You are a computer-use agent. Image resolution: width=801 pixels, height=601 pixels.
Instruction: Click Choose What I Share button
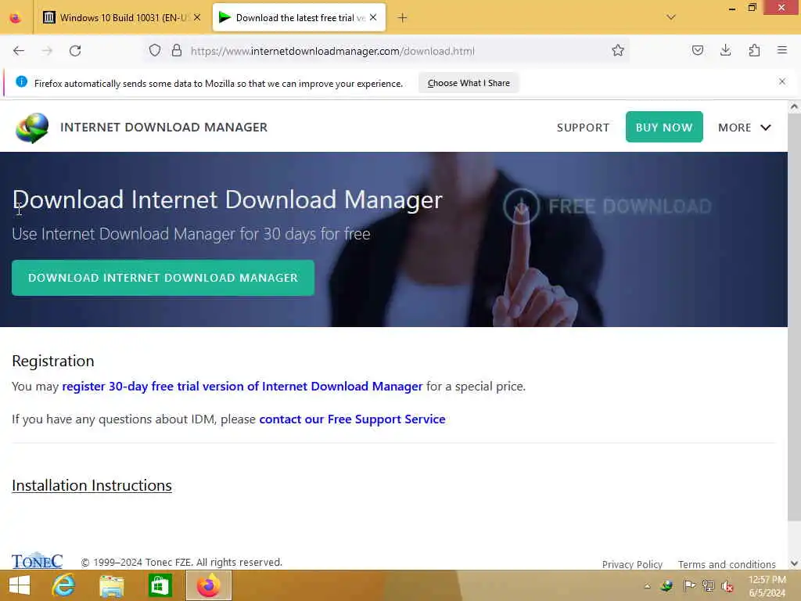pyautogui.click(x=469, y=83)
